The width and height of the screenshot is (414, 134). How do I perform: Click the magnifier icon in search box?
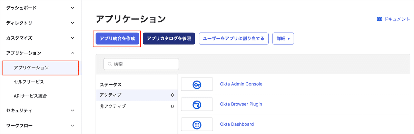[x=110, y=64]
